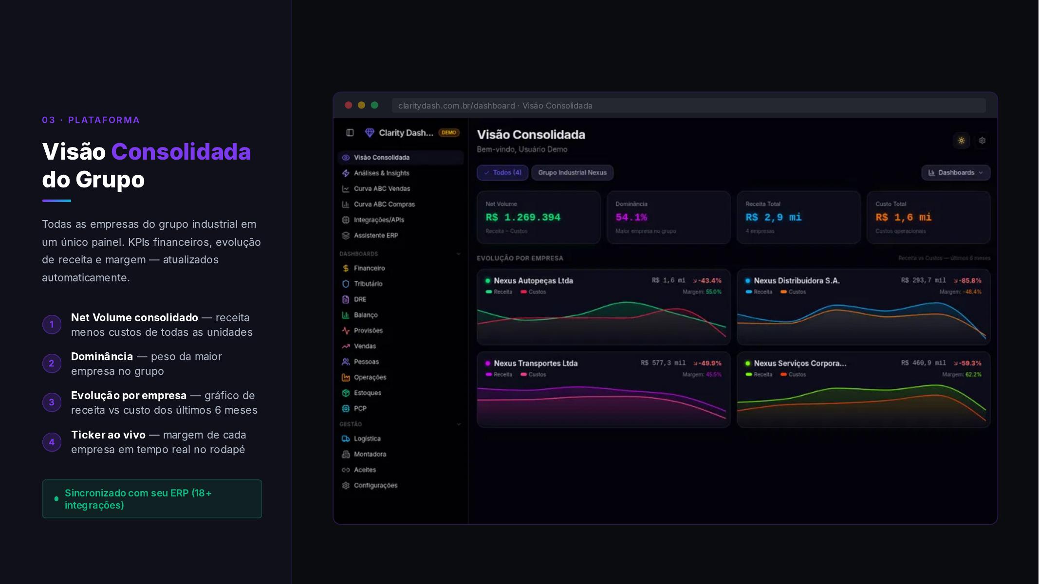Click Receita legend in Nexus Autopeças

coord(499,292)
